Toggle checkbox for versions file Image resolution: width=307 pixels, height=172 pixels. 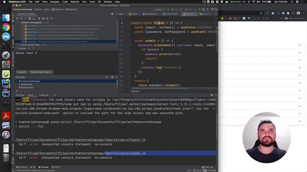[x=23, y=42]
